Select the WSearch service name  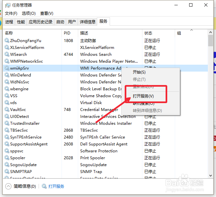(x=18, y=55)
